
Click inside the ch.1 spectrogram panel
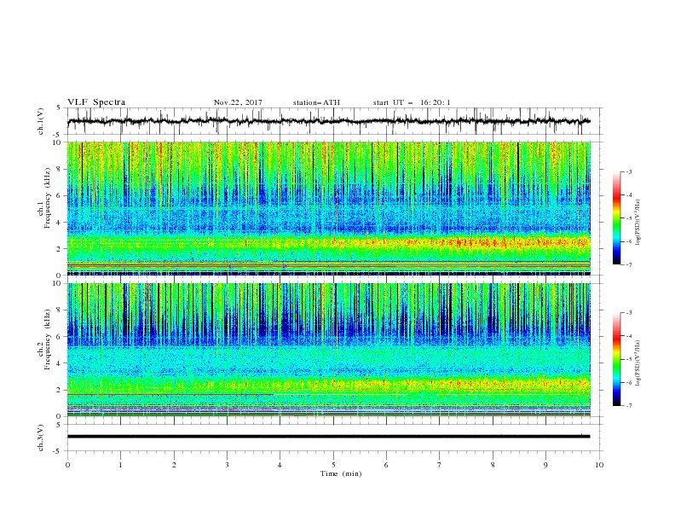point(329,208)
